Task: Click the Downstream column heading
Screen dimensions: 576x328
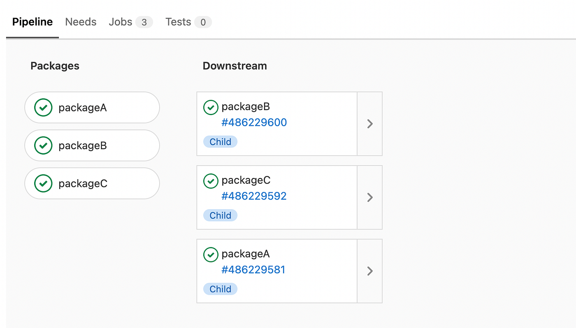Action: 235,66
